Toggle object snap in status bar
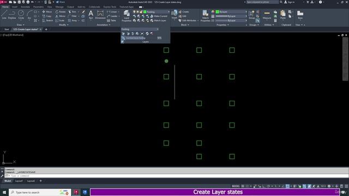 pyautogui.click(x=287, y=186)
